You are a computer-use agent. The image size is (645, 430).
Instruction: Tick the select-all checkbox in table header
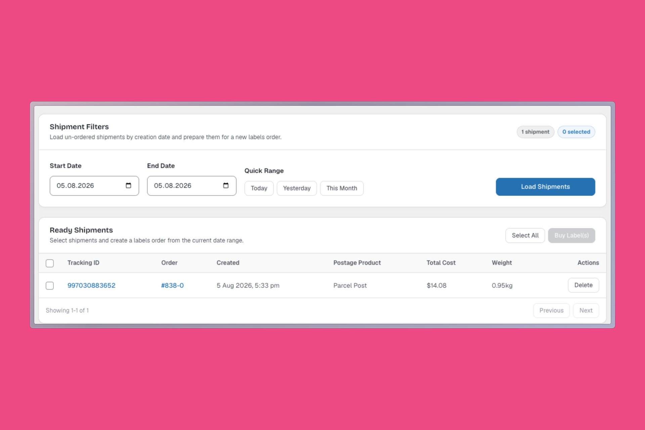[x=50, y=263]
